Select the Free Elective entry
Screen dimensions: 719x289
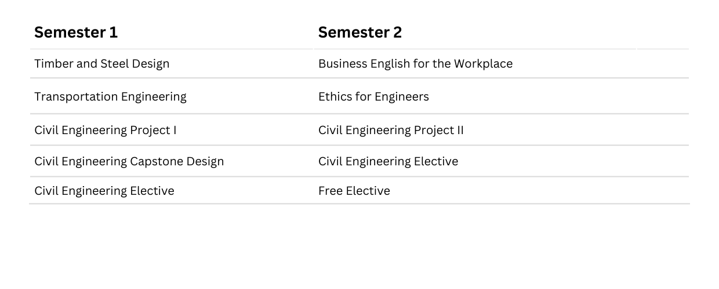354,191
